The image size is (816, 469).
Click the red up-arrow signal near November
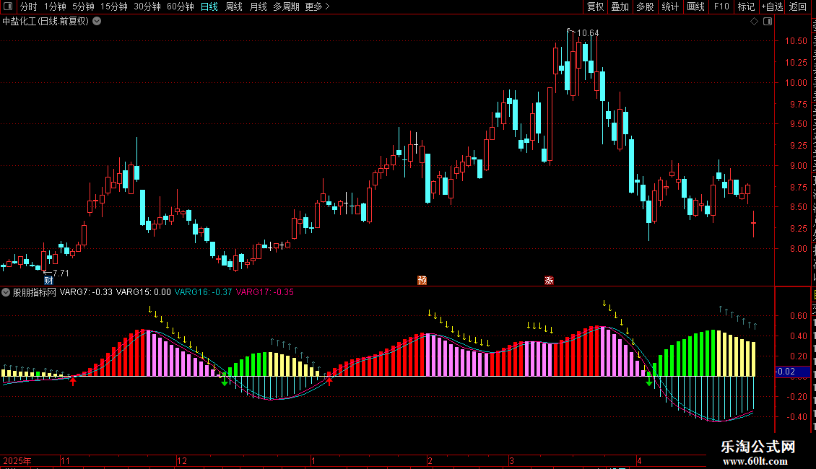point(73,382)
